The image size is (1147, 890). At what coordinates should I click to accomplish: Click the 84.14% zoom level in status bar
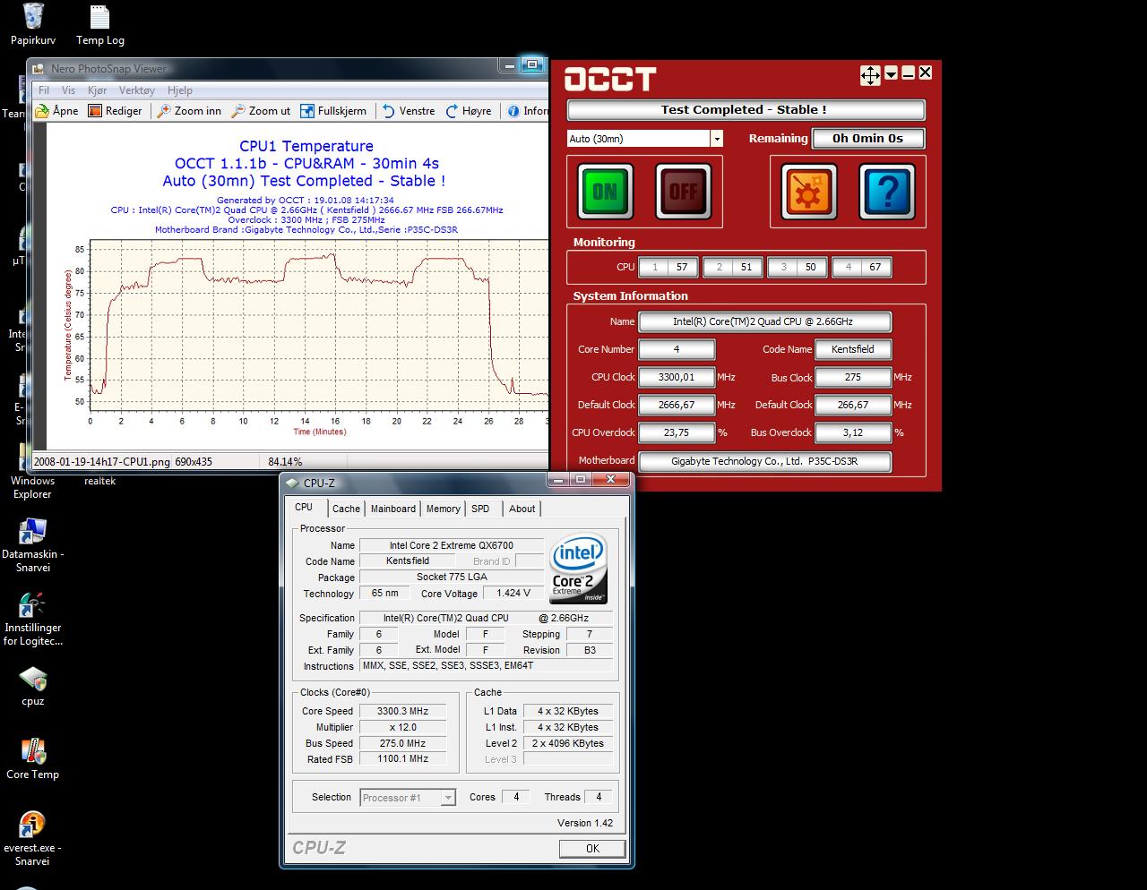(x=285, y=462)
